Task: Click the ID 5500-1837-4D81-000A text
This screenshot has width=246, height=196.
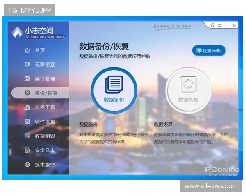Action: point(46,37)
